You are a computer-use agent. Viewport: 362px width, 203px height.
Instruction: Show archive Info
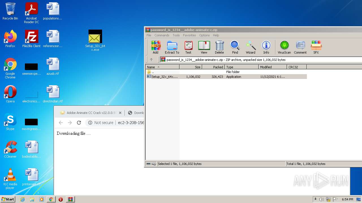pyautogui.click(x=266, y=47)
